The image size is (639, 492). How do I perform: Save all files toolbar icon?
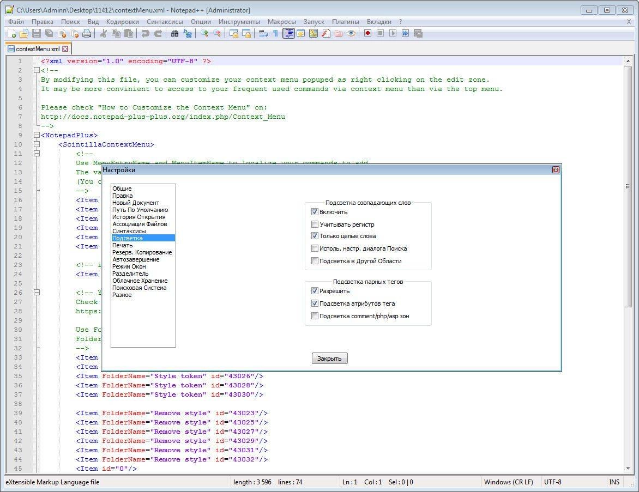tap(49, 33)
